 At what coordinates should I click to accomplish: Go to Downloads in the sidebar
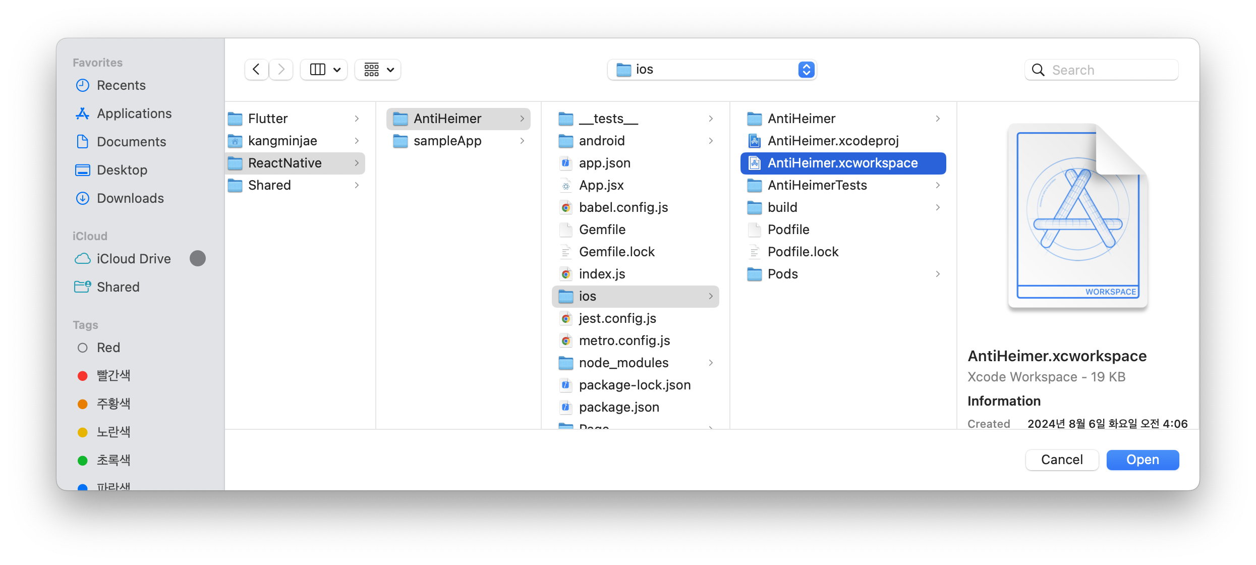point(130,198)
